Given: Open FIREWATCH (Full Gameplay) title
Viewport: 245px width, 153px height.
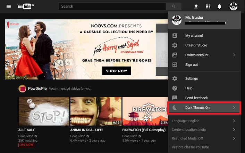Looking at the screenshot, I should click(144, 130).
